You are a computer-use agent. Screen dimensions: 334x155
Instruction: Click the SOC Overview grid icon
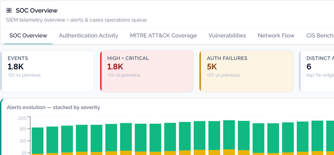[x=9, y=10]
